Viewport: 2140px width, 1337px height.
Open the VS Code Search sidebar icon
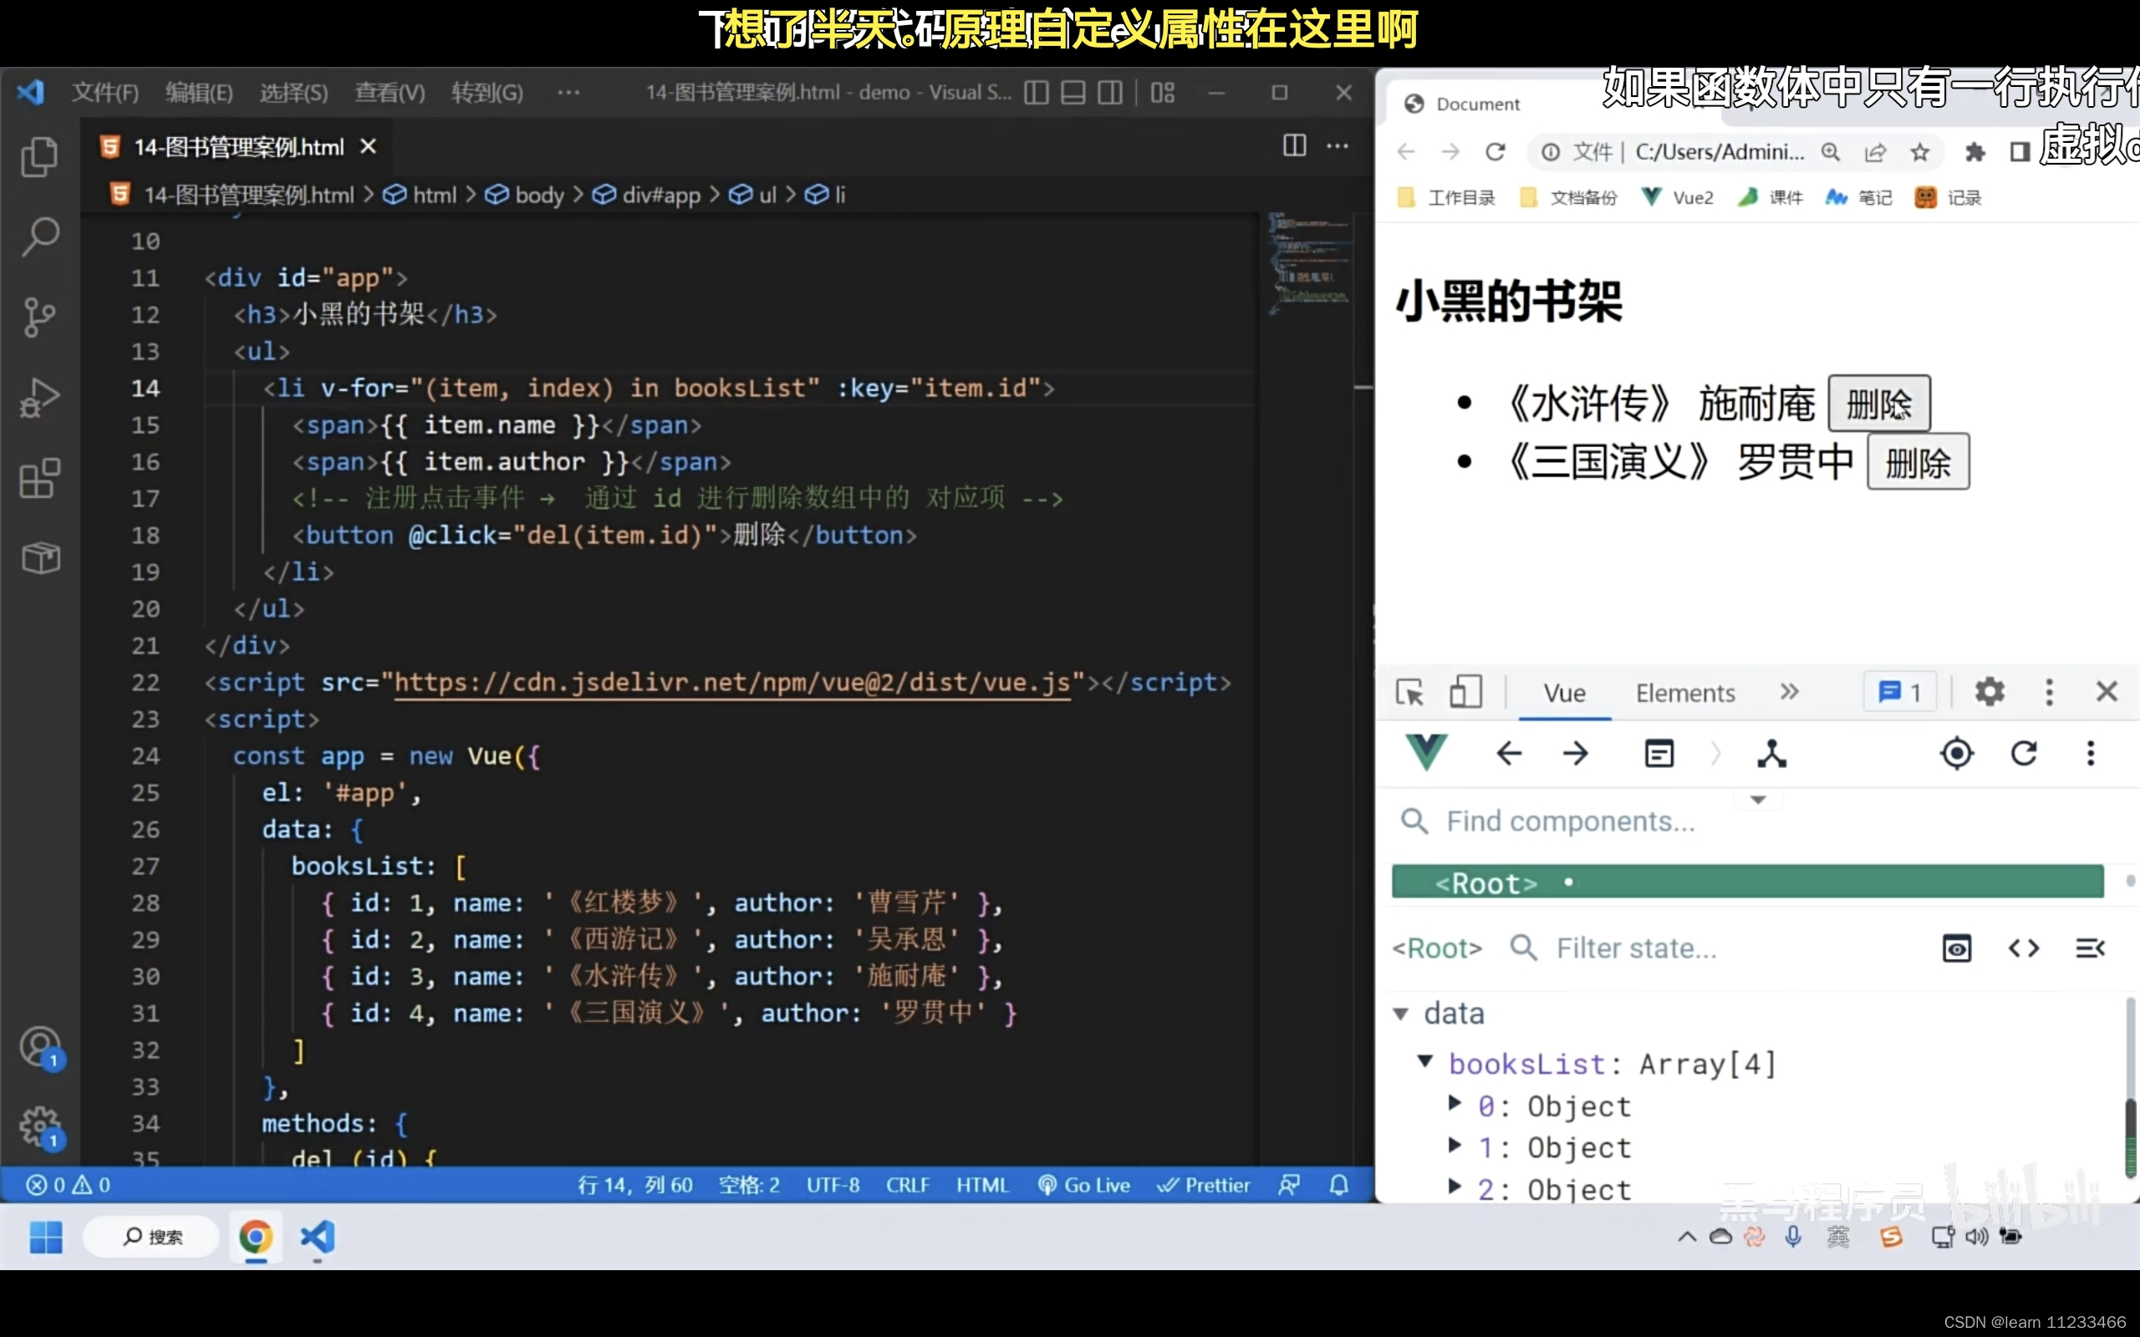pos(40,237)
